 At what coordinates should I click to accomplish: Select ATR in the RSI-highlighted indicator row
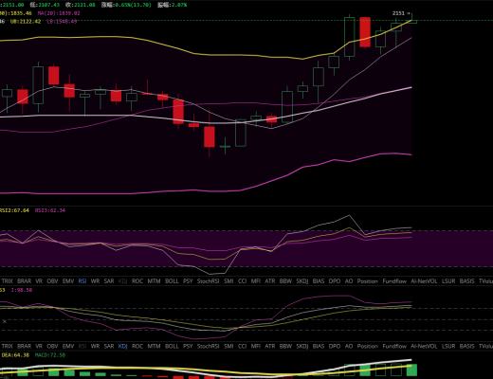(270, 281)
